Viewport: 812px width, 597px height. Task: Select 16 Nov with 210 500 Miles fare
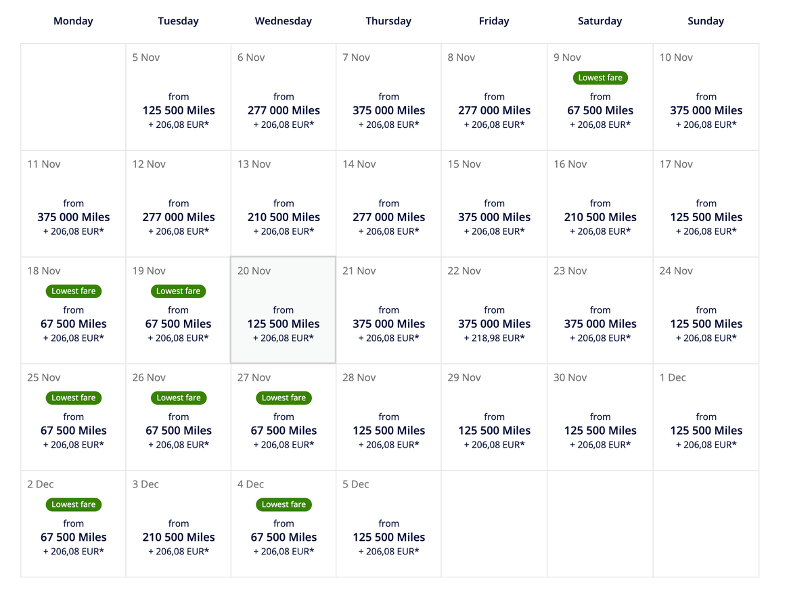pyautogui.click(x=600, y=216)
